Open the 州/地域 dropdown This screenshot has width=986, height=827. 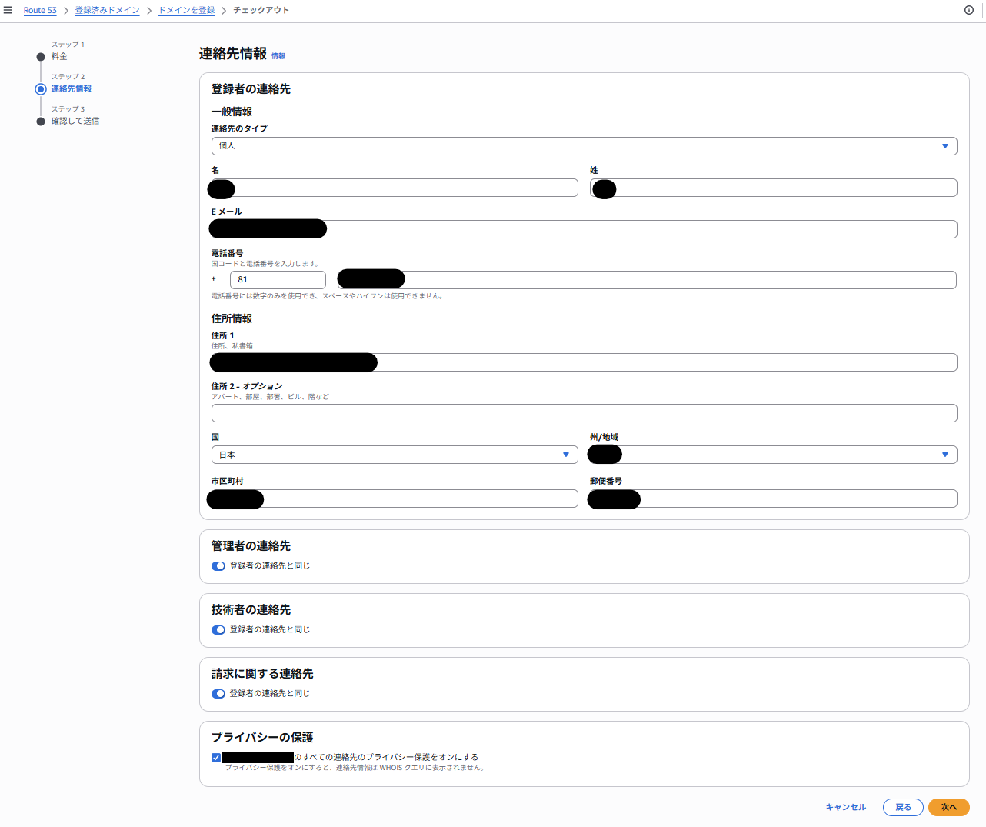[774, 455]
